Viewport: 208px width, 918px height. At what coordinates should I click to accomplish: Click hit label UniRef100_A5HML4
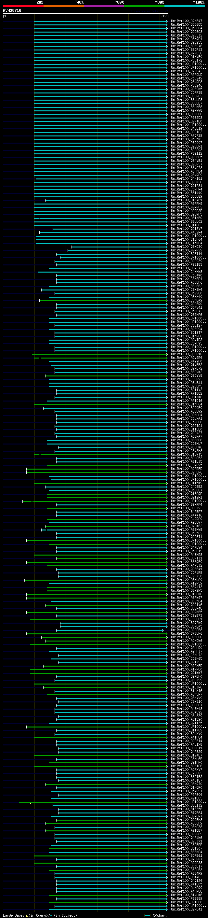[186, 171]
